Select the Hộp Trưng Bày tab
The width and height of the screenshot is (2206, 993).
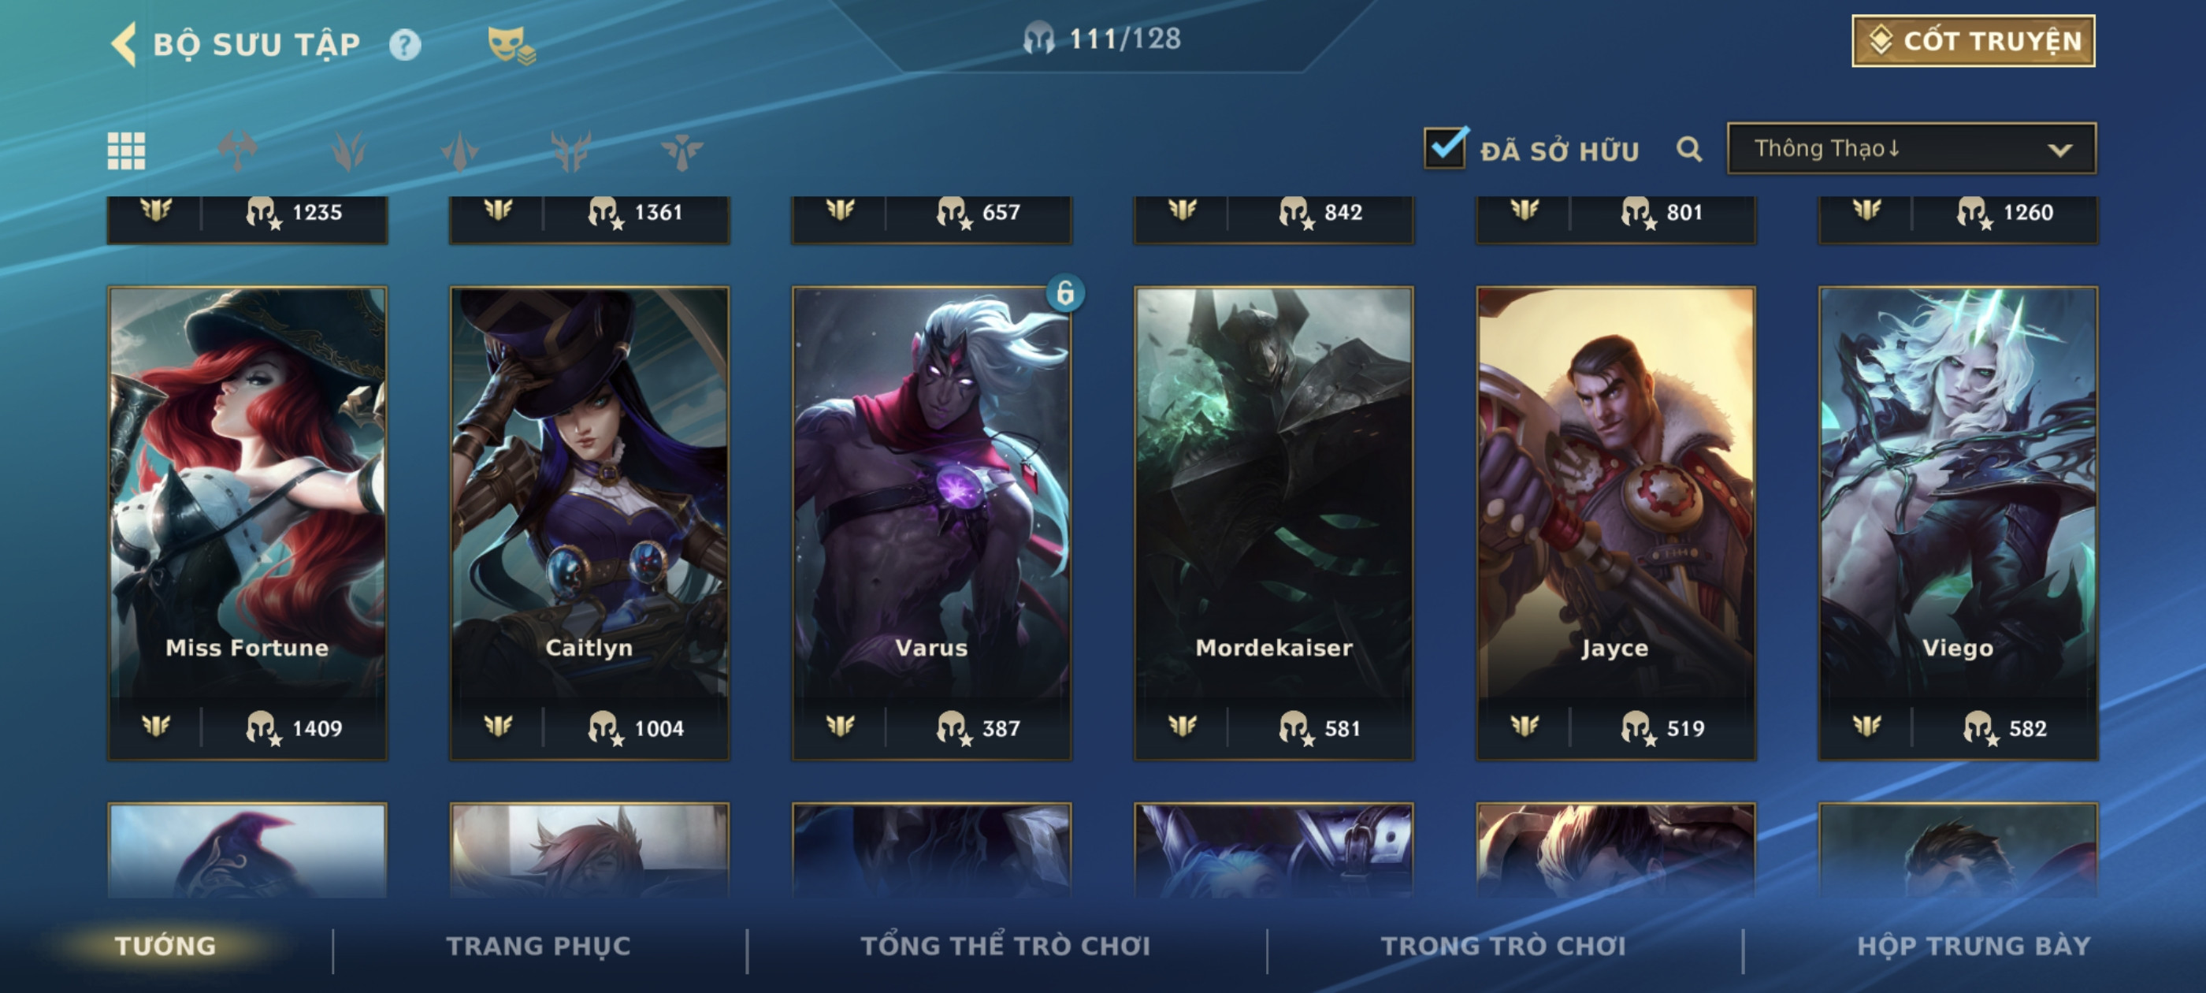(1973, 945)
